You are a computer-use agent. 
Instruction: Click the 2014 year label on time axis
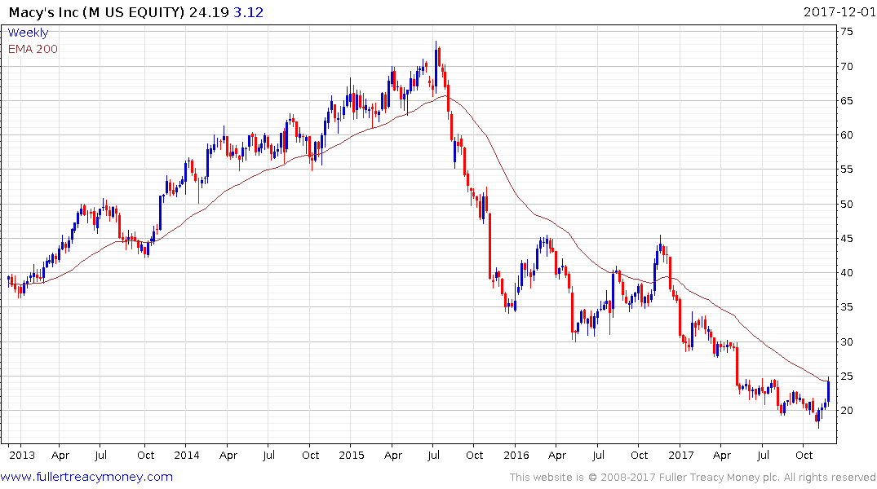tap(187, 456)
